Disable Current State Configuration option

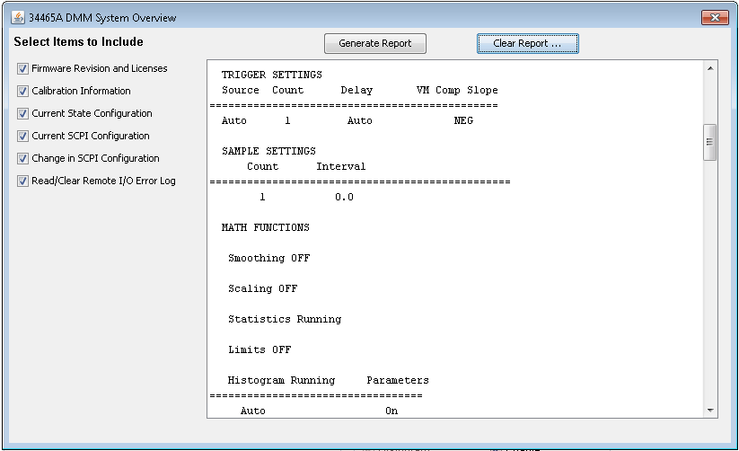click(22, 114)
